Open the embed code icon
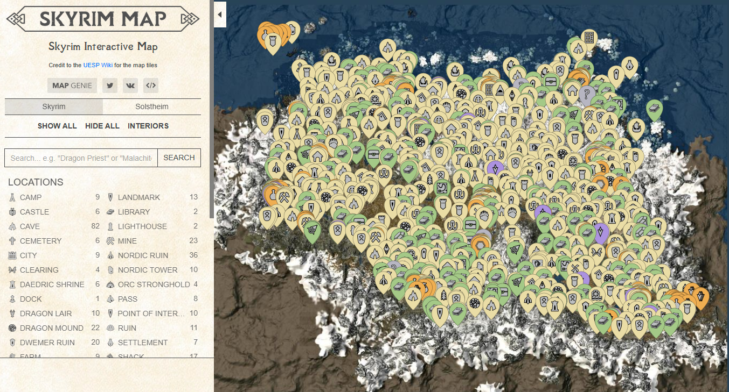 [151, 85]
